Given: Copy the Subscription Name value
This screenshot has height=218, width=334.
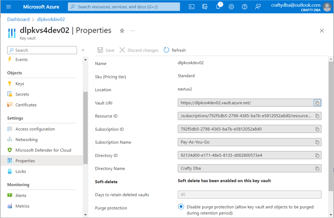Looking at the screenshot, I should (317, 142).
